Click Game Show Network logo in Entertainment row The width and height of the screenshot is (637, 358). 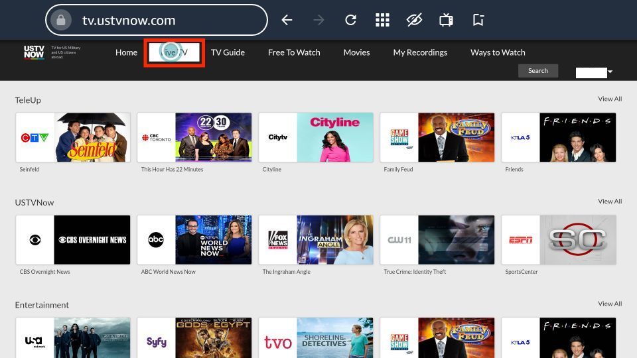click(x=399, y=342)
